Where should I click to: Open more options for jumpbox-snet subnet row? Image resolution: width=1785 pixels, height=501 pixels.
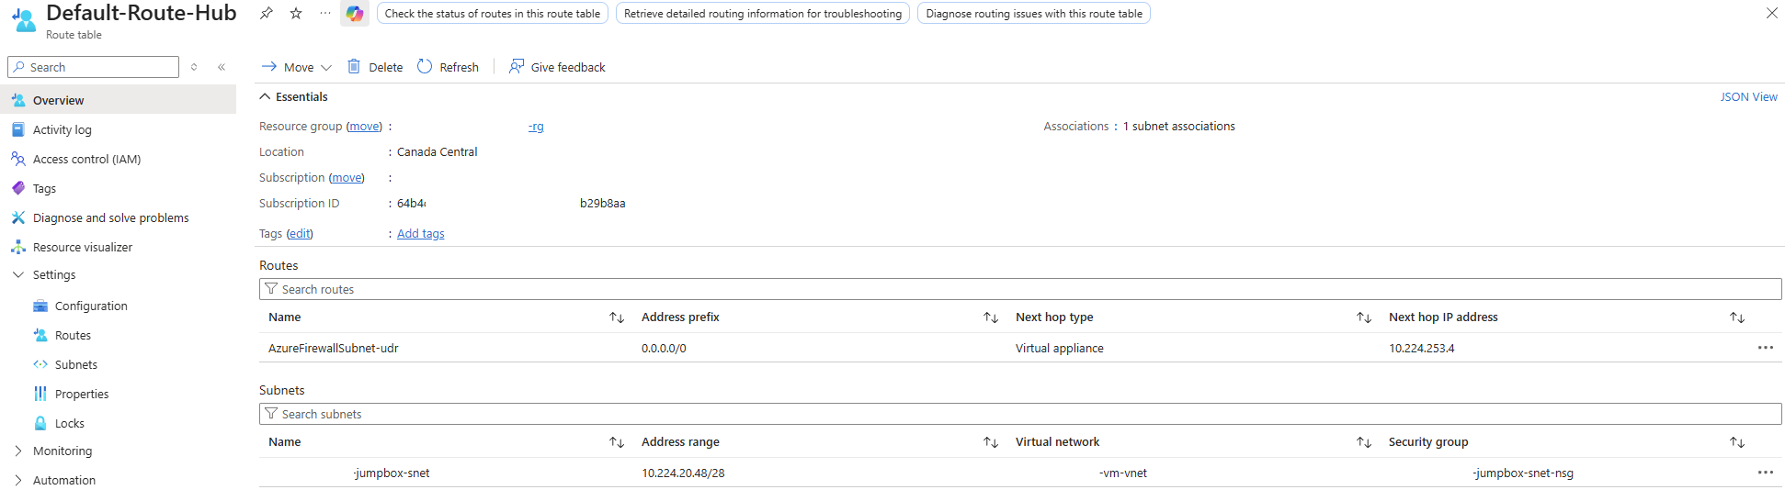click(1765, 473)
